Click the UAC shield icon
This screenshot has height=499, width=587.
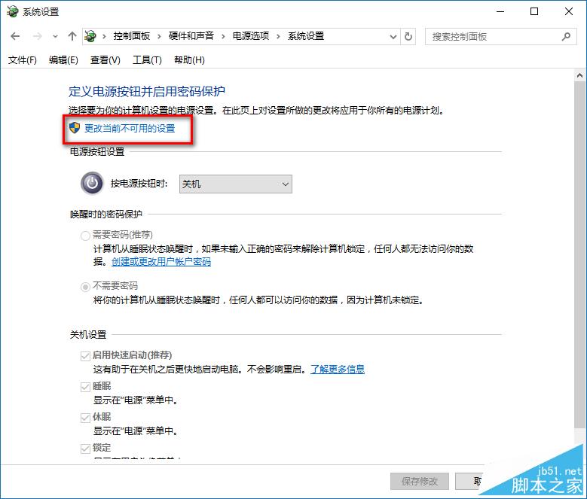[x=75, y=128]
